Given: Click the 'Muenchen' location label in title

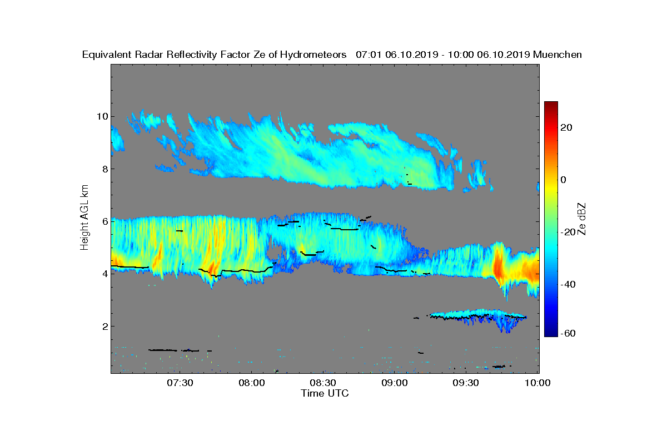Looking at the screenshot, I should point(558,55).
